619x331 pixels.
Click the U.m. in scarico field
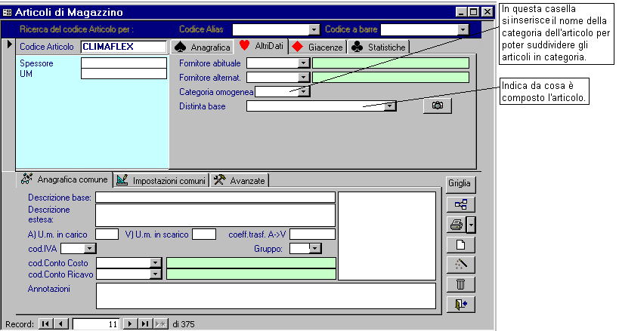point(204,234)
